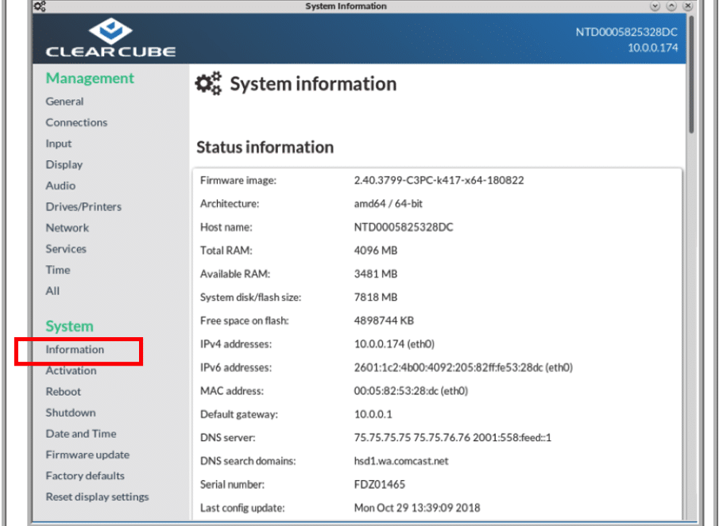This screenshot has height=526, width=719.
Task: Select Information under System
Action: click(x=75, y=349)
